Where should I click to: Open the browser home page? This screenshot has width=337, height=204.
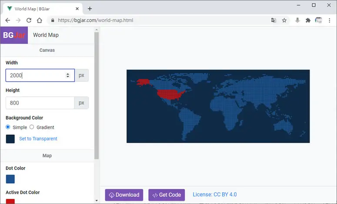pos(39,20)
